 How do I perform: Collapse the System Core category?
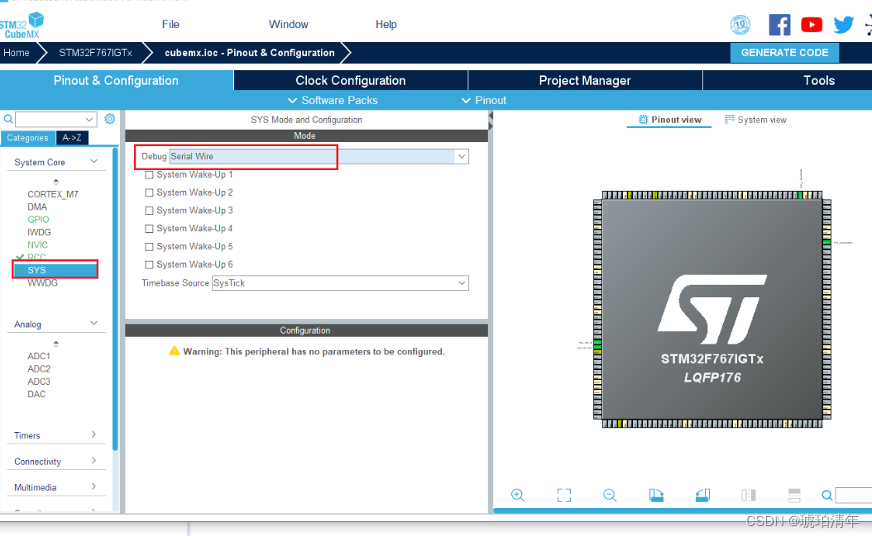[x=93, y=161]
